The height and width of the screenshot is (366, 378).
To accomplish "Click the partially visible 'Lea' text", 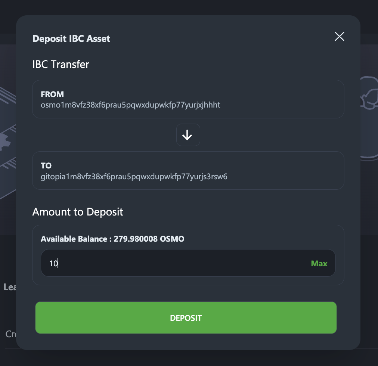I will tap(9, 287).
